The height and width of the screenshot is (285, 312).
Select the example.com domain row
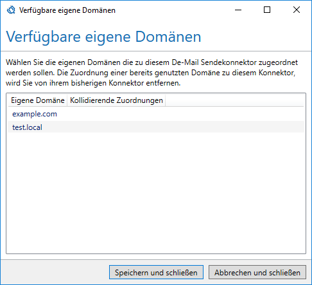point(156,114)
